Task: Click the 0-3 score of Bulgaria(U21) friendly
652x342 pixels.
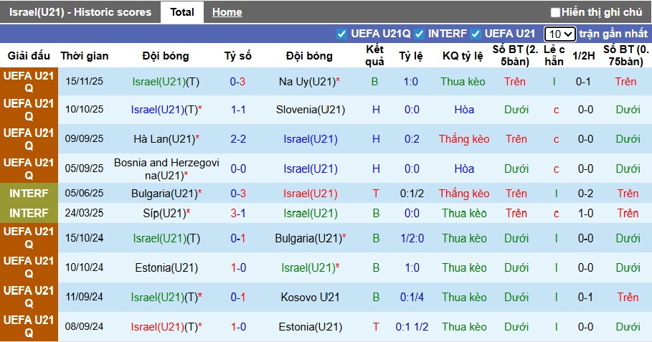Action: tap(238, 194)
